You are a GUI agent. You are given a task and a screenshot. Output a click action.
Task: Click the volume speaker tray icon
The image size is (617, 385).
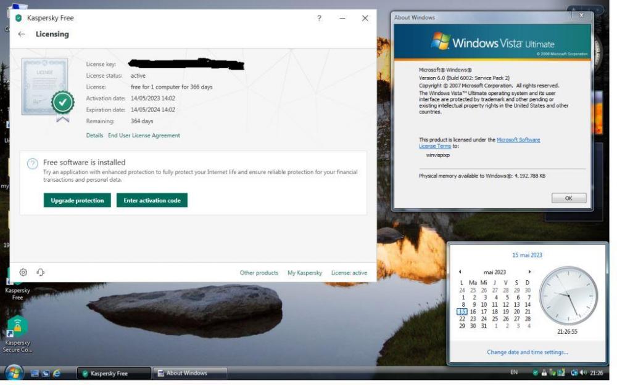pyautogui.click(x=583, y=373)
